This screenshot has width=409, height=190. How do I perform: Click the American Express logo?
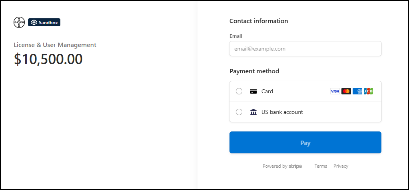[x=357, y=91]
